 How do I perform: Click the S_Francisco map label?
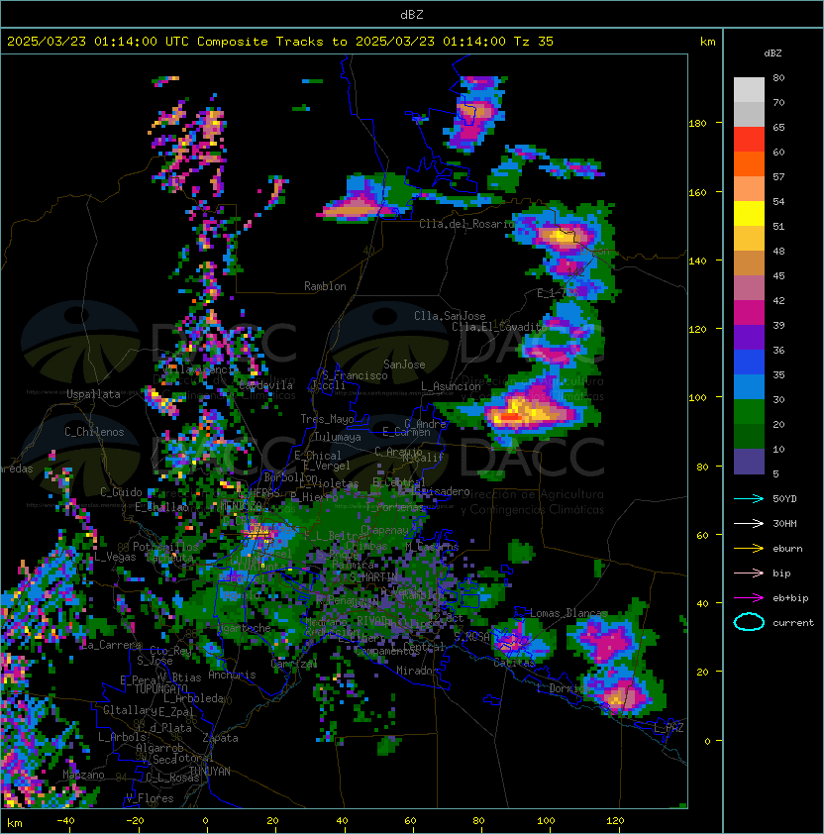pyautogui.click(x=355, y=375)
